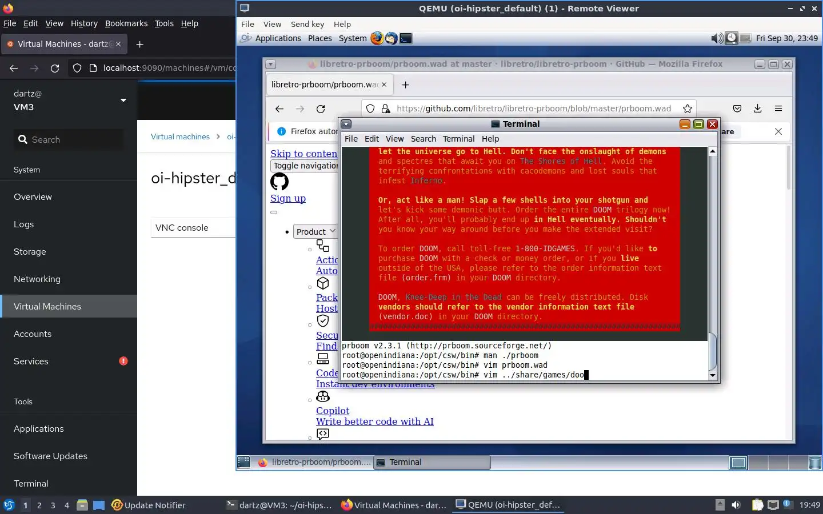Open the host Firefox History menu

click(x=84, y=23)
